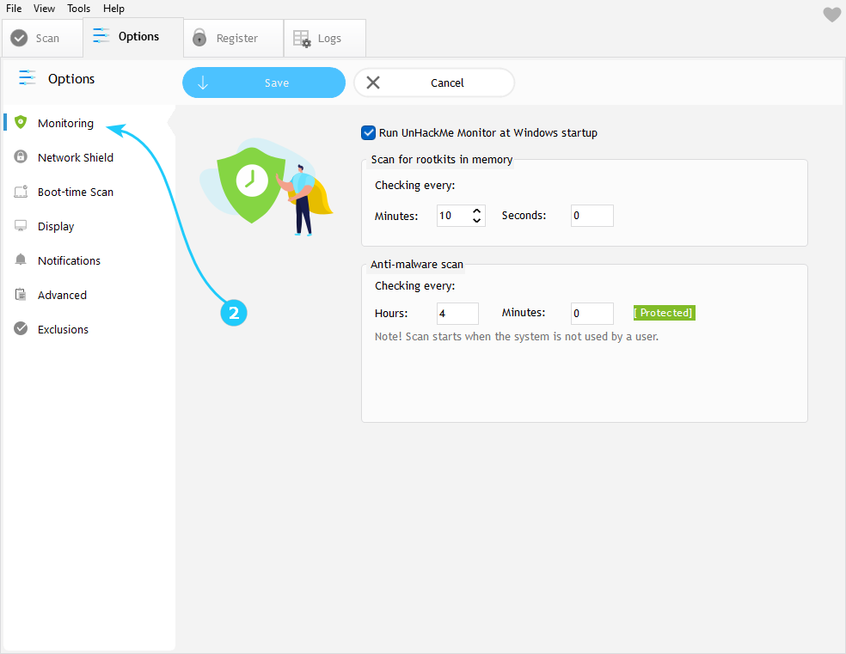Click the heart icon in top-right corner
The width and height of the screenshot is (846, 654).
[831, 15]
